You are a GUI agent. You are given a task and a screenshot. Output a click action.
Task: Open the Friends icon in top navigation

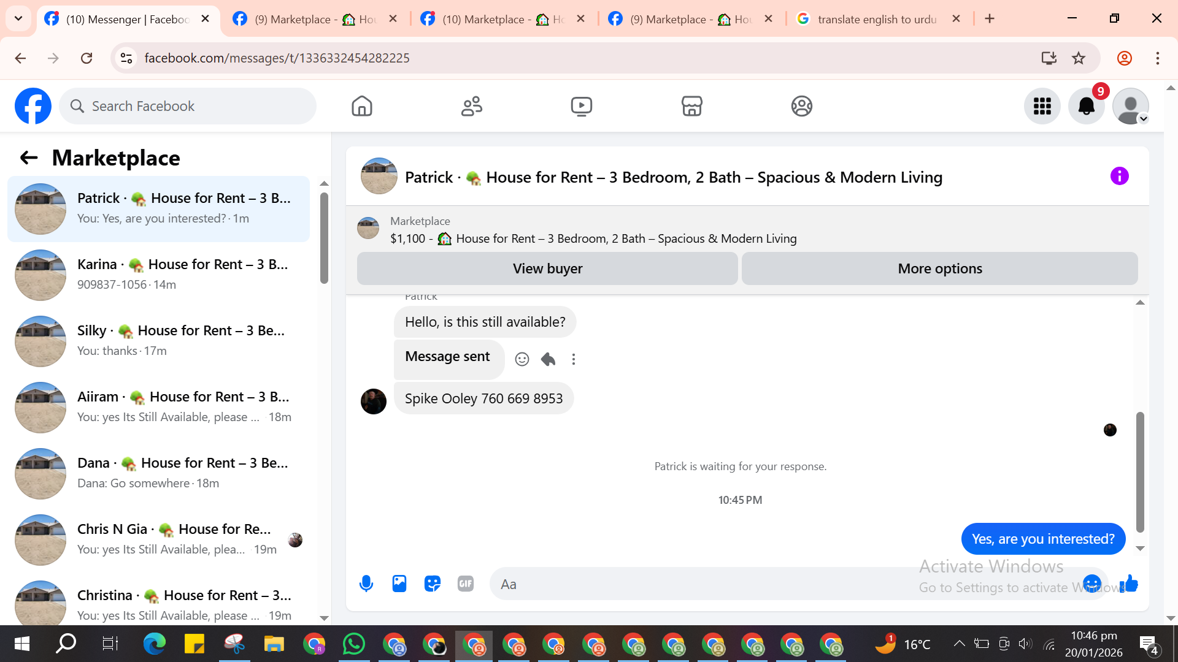pyautogui.click(x=472, y=106)
